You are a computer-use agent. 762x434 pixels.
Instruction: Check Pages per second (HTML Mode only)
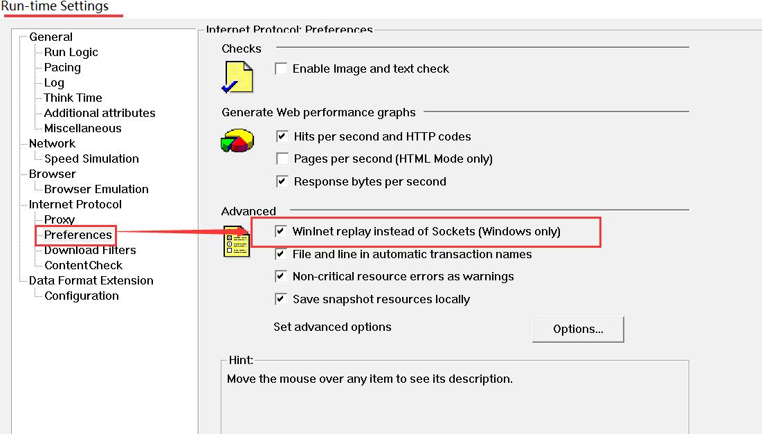point(282,159)
